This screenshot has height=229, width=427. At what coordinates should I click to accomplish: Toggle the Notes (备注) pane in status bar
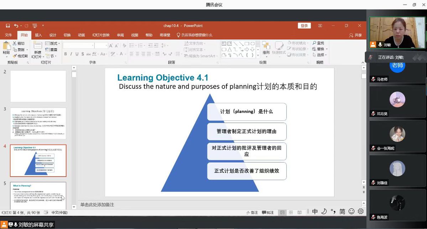point(252,212)
